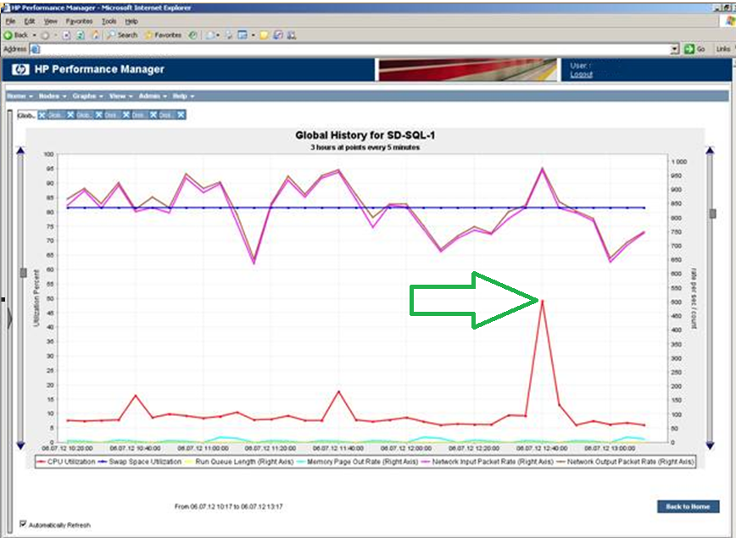Image resolution: width=736 pixels, height=538 pixels.
Task: Click the Memory Page Out Rate legend entry
Action: tap(357, 462)
